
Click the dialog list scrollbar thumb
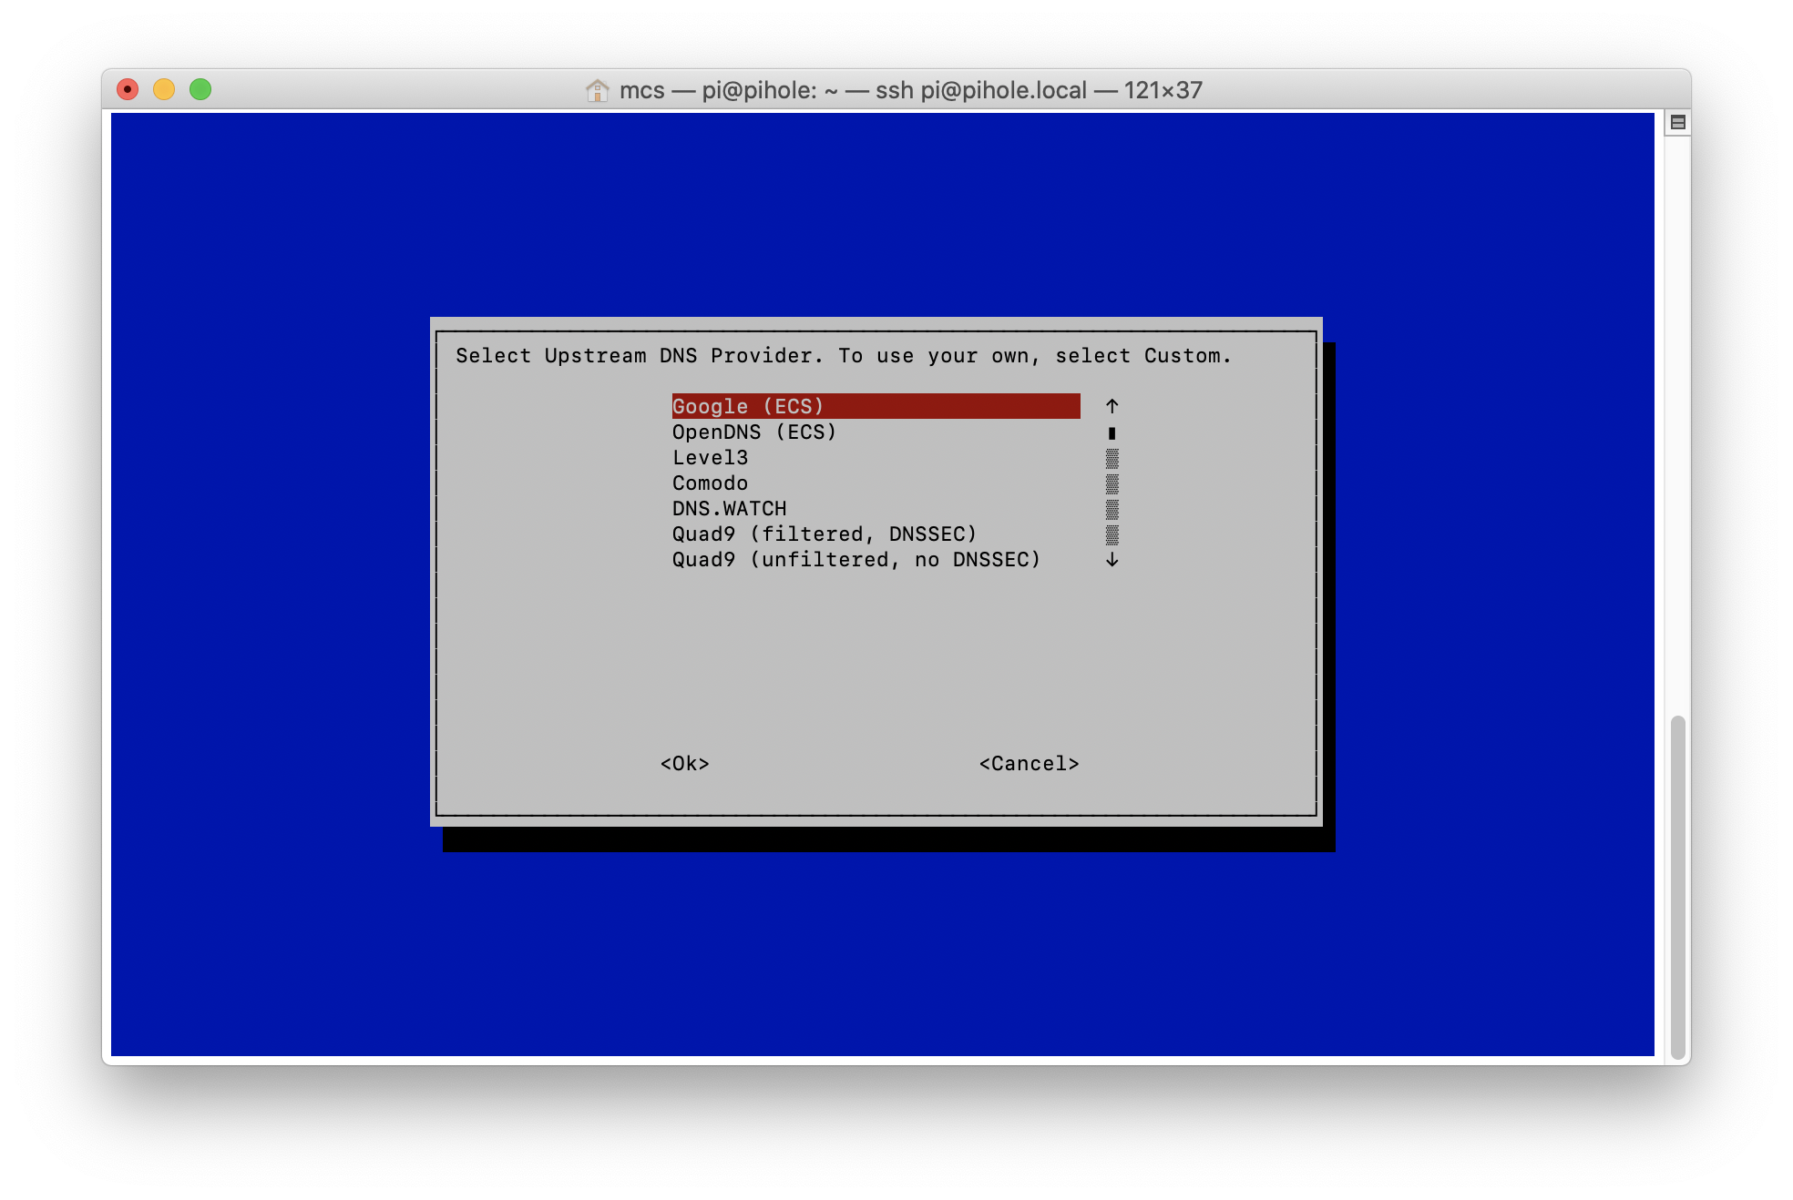[x=1112, y=432]
